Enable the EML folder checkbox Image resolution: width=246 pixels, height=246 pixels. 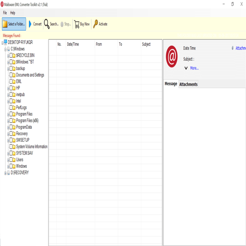11,82
